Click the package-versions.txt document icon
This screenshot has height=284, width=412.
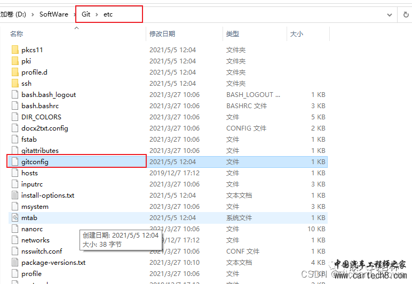pyautogui.click(x=15, y=263)
